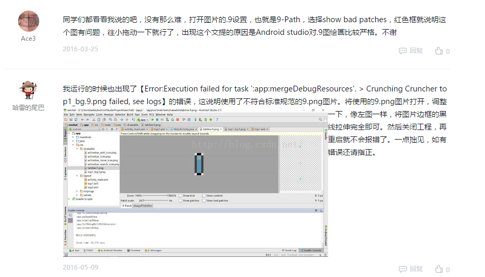Open the Android Monitor tool tab
Image resolution: width=485 pixels, height=277 pixels.
(110, 250)
